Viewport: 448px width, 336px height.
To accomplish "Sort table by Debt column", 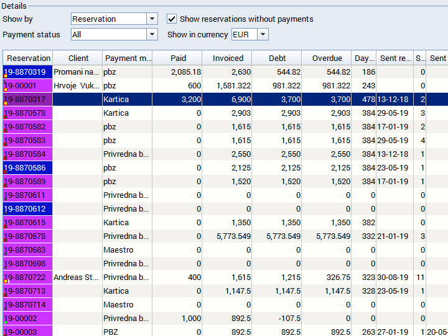I will [278, 58].
